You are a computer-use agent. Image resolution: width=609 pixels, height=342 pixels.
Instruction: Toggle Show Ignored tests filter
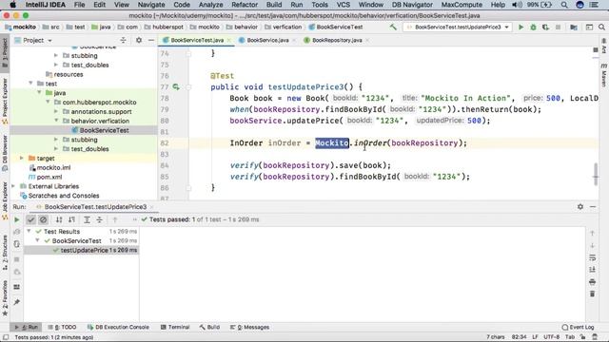pyautogui.click(x=43, y=219)
